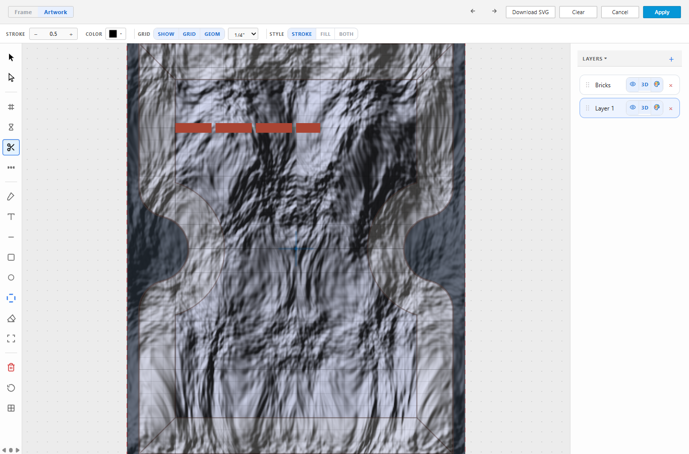The width and height of the screenshot is (689, 454).
Task: Click the Download SVG button
Action: pyautogui.click(x=531, y=12)
